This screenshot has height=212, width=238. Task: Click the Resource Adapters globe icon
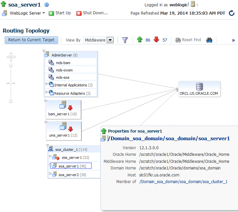[x=51, y=93]
